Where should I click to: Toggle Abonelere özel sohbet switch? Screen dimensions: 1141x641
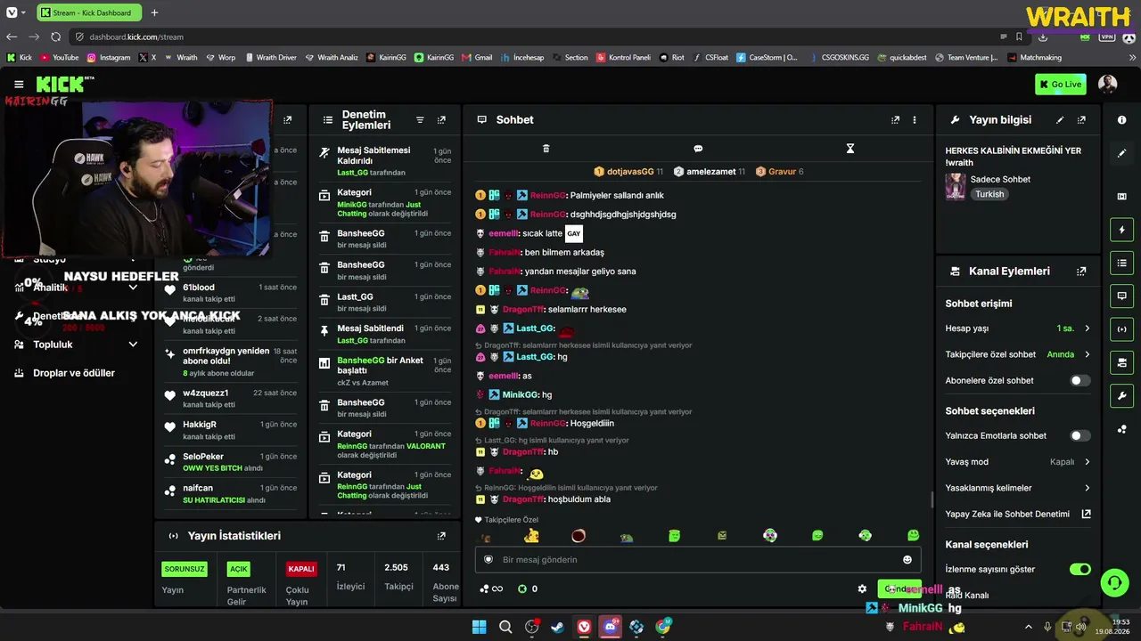tap(1079, 381)
